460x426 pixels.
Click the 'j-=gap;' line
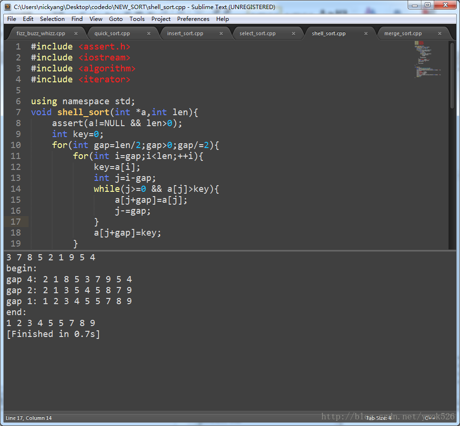[x=132, y=211]
